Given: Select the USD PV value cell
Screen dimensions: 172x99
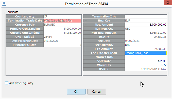Looking at the screenshot, I should (x=146, y=37).
